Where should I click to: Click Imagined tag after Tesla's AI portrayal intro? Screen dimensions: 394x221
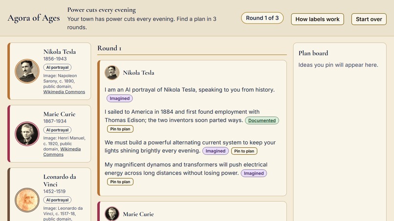(120, 99)
